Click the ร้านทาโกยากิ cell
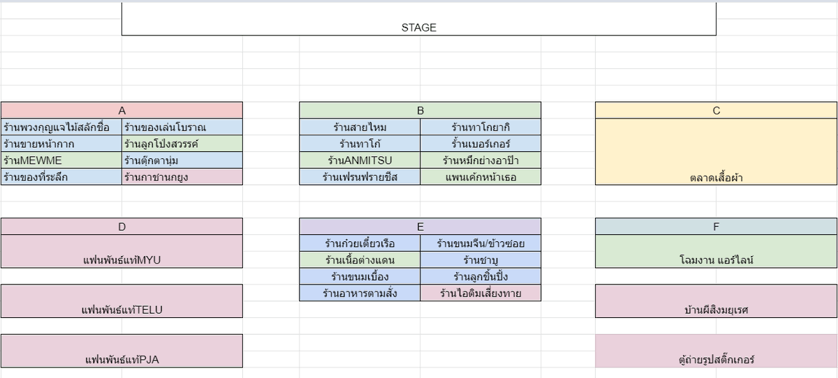838x378 pixels. tap(480, 127)
